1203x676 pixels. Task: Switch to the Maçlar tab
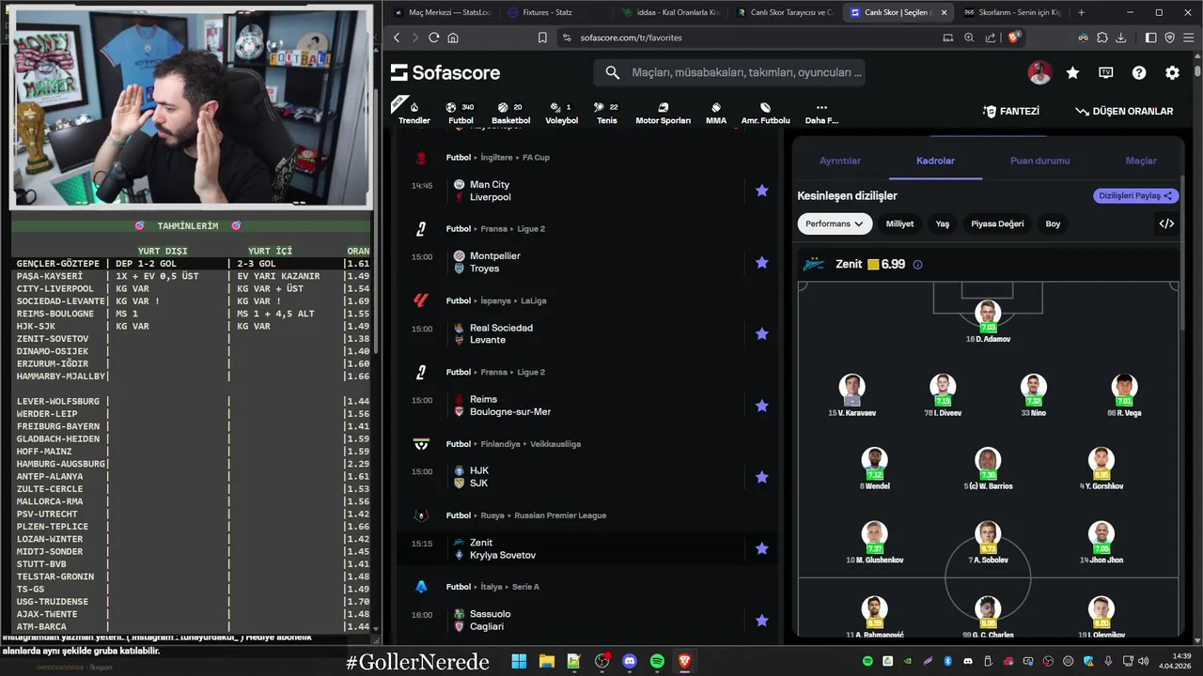click(x=1141, y=161)
